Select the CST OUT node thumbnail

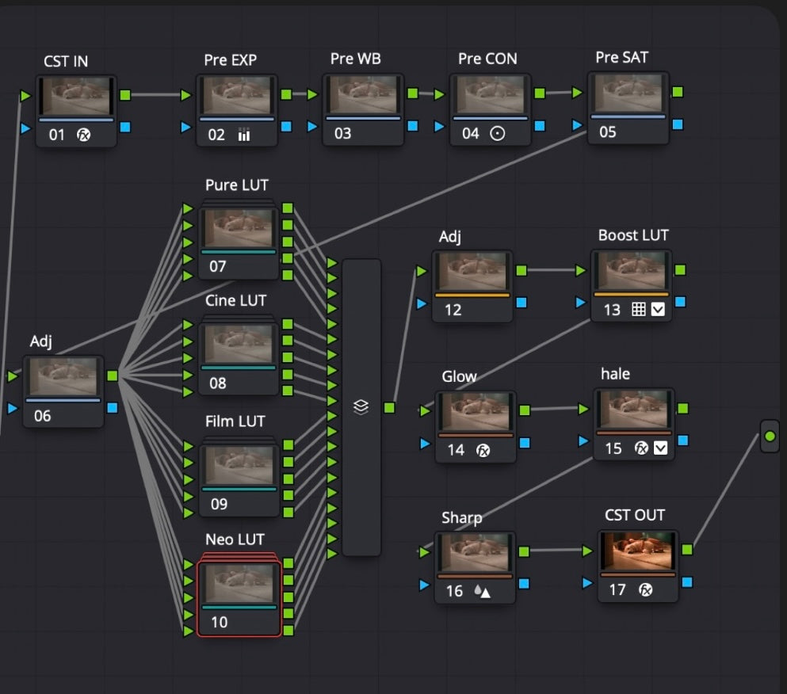click(x=638, y=551)
